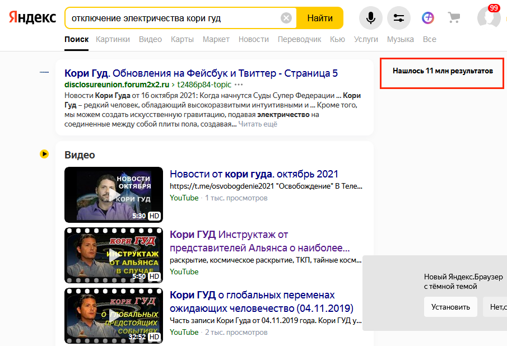Select the https://t.me/osvobogdenie2021 description text
507x346 pixels.
point(266,186)
